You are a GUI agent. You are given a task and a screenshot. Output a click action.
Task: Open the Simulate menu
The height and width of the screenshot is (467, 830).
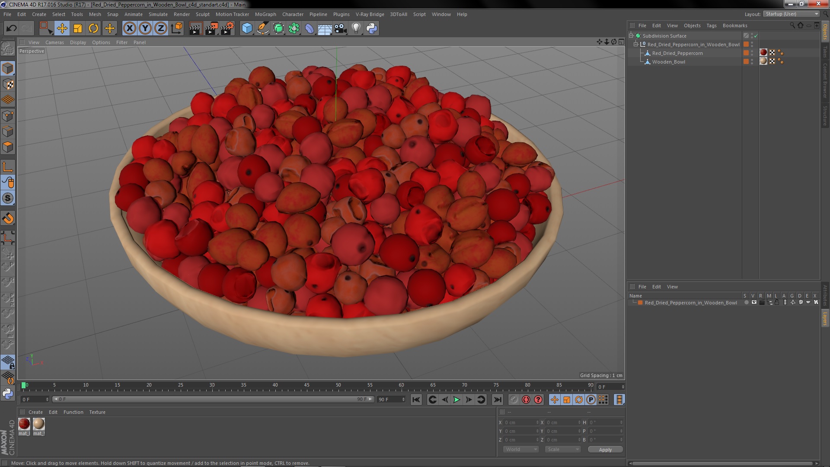[158, 14]
